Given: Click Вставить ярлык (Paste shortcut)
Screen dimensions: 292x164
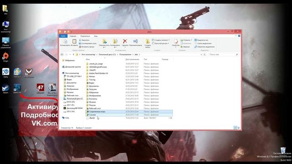Looking at the screenshot, I should (x=86, y=47).
